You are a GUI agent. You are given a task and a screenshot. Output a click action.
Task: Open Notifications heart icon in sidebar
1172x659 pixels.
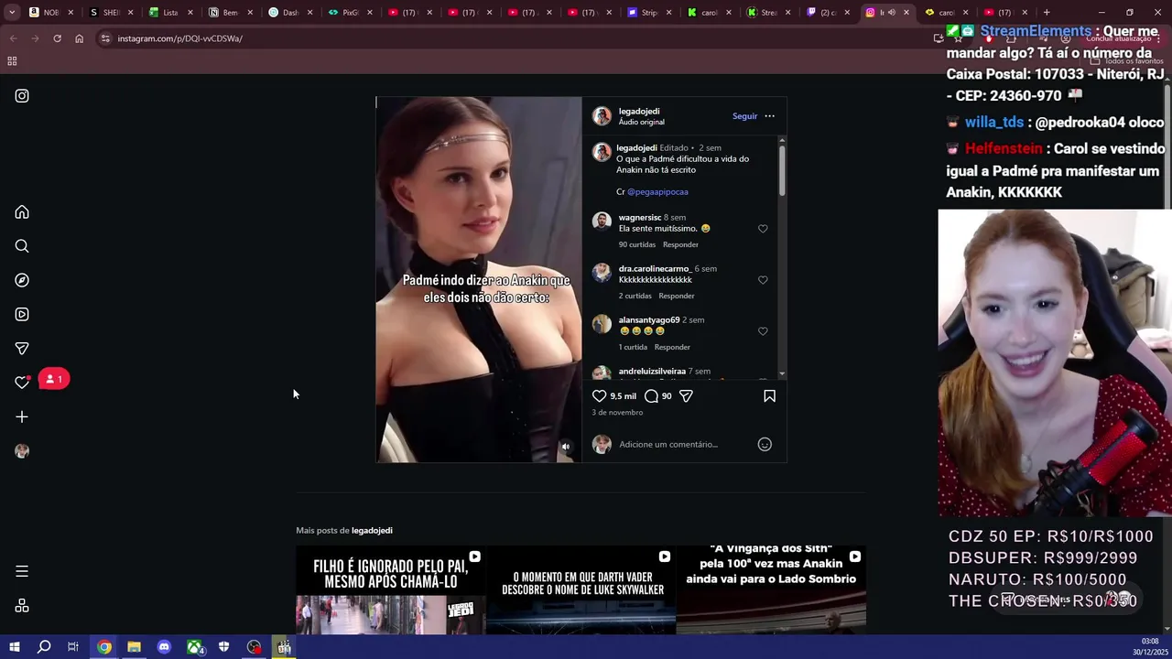[x=22, y=383]
